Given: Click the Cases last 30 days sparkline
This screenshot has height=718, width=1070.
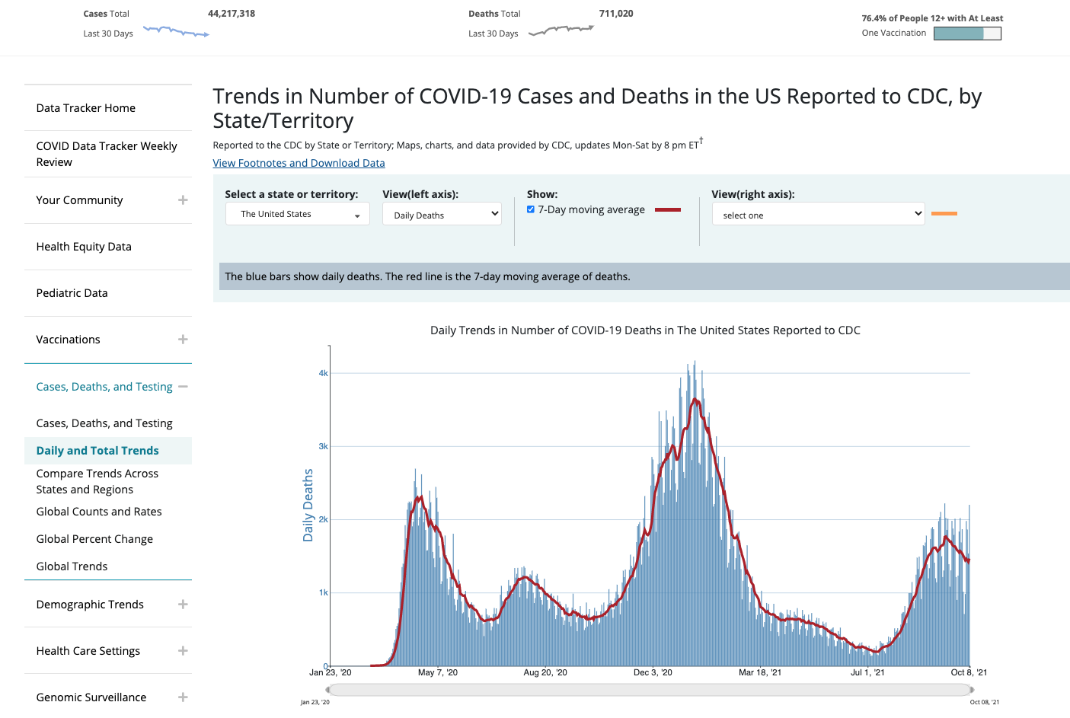Looking at the screenshot, I should (175, 33).
